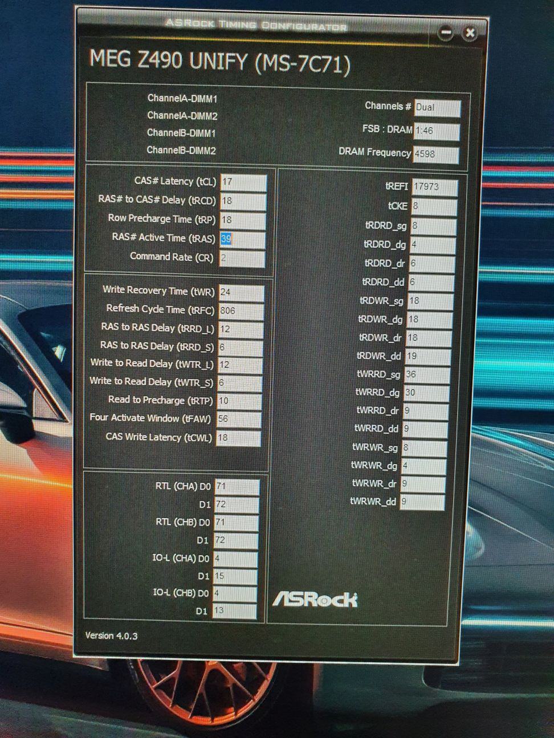Click the tRDRD_dr value field
Image resolution: width=554 pixels, height=738 pixels.
432,264
